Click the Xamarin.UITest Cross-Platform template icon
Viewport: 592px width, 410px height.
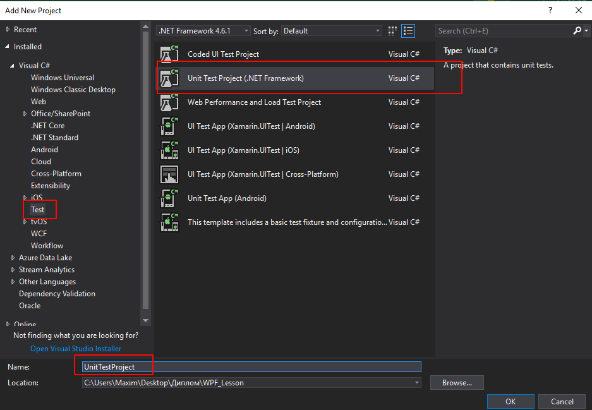tap(169, 174)
